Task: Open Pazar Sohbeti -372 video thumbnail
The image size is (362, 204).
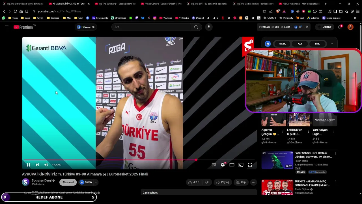Action: click(x=277, y=160)
